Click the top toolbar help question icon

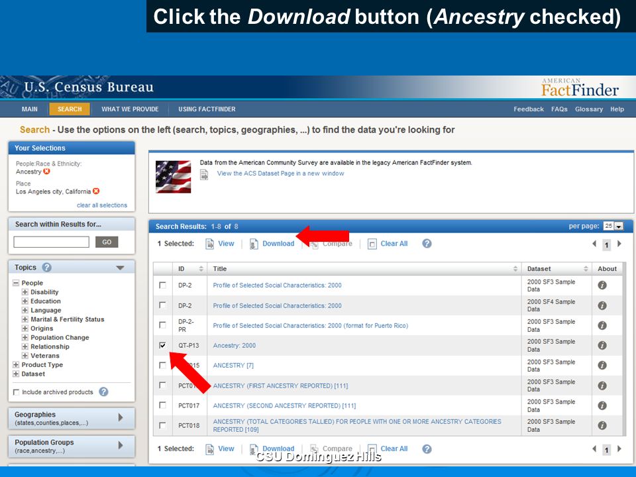[x=427, y=243]
